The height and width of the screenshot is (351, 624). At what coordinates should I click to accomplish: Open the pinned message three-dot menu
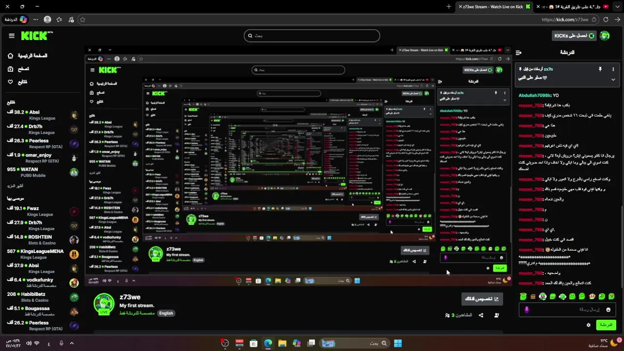pyautogui.click(x=613, y=69)
